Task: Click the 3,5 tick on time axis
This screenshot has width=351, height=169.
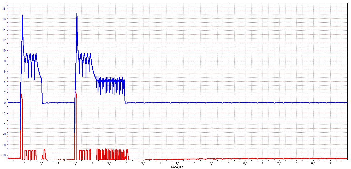Action: (x=144, y=163)
